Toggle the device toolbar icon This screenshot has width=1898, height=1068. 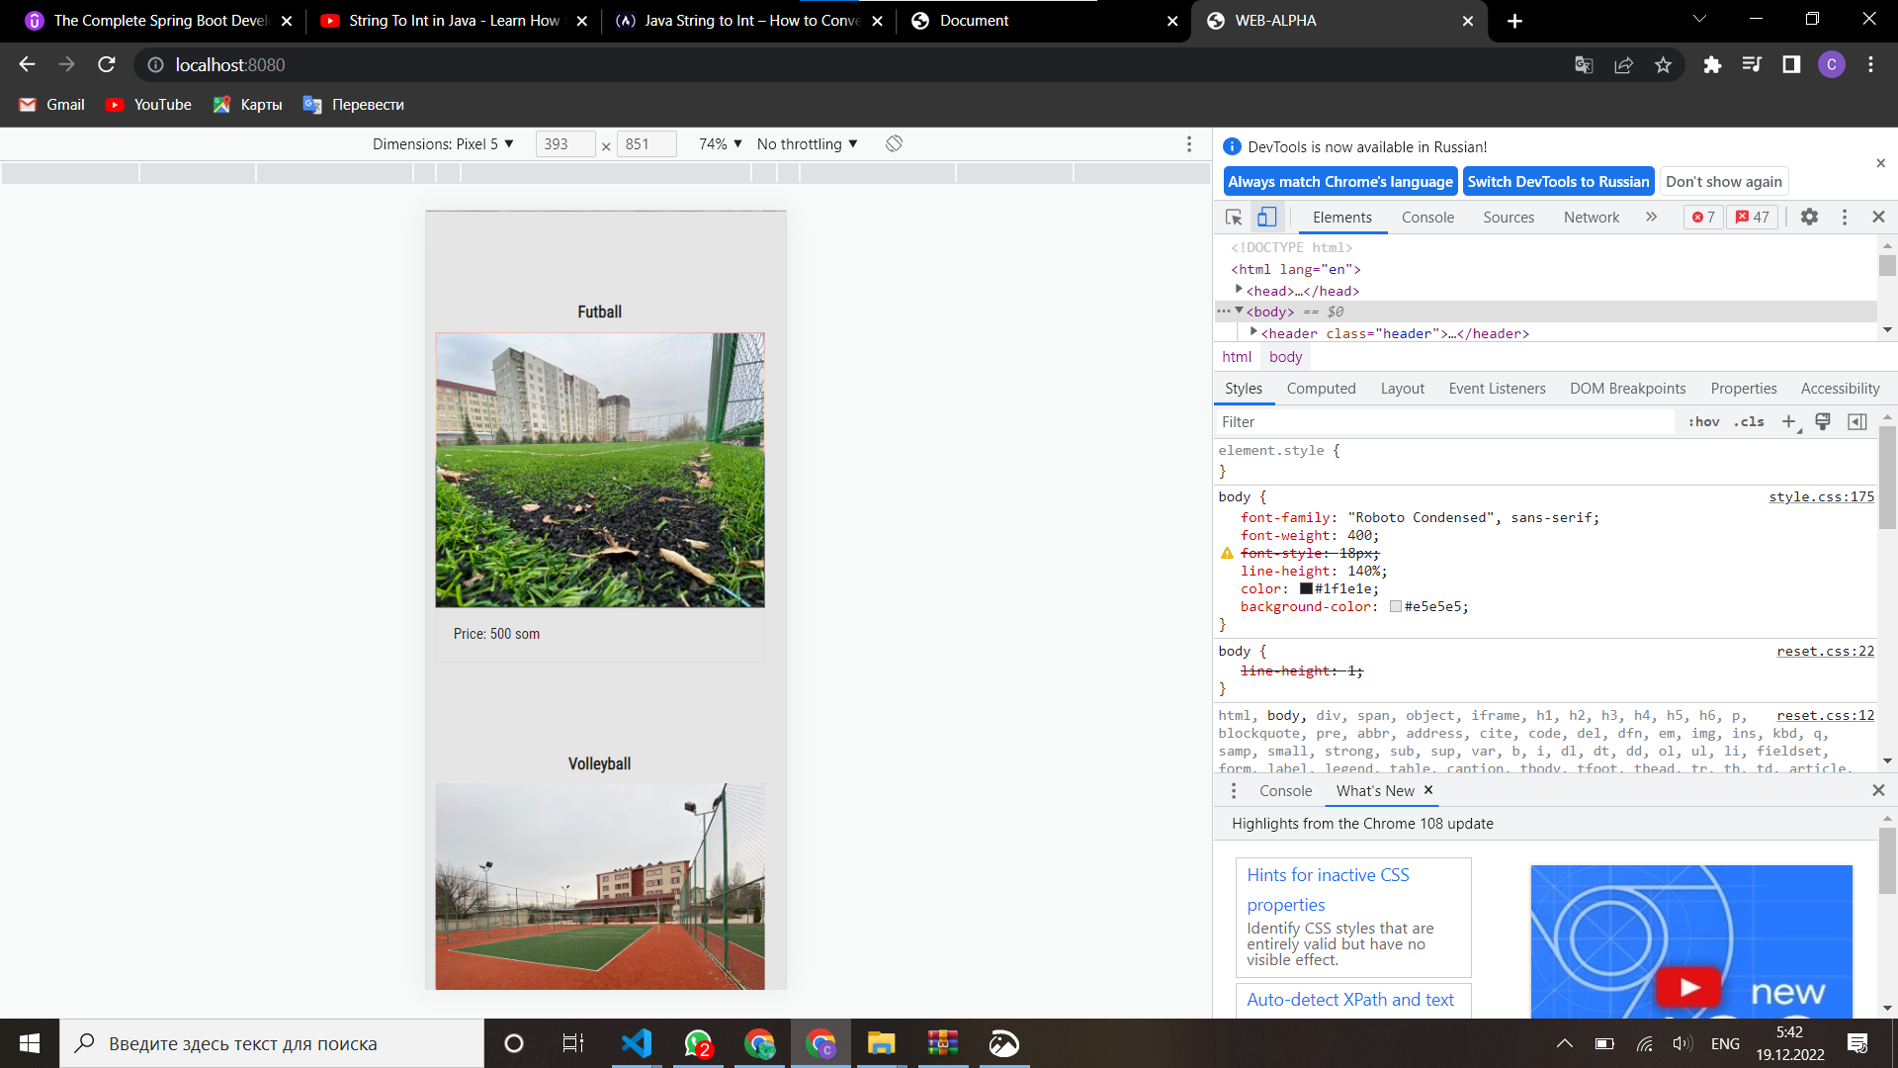[1266, 218]
